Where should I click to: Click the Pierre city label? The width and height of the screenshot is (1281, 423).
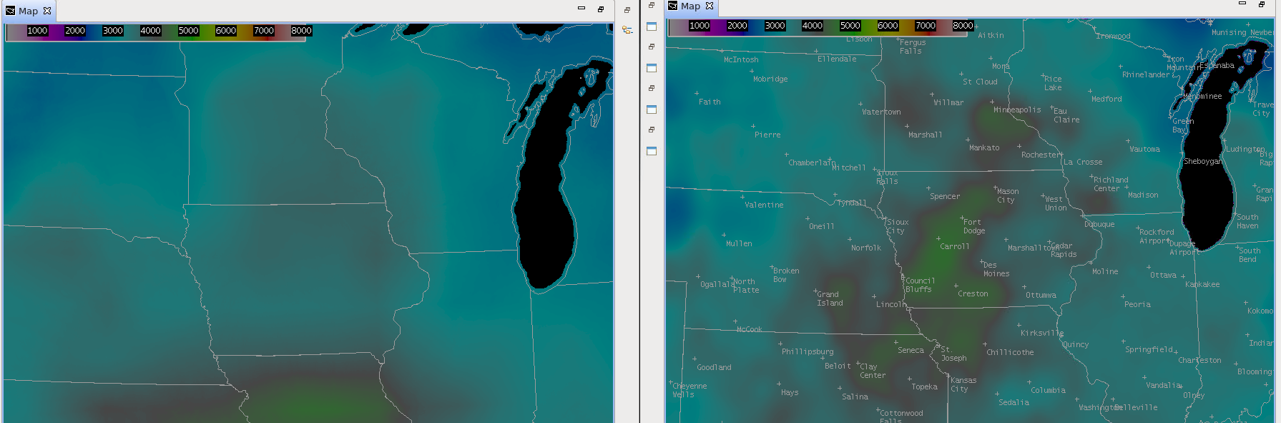tap(767, 135)
